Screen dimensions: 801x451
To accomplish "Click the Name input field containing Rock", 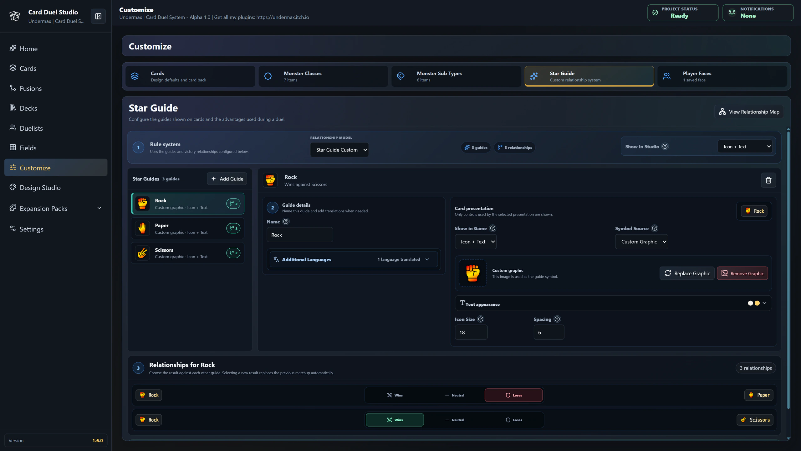I will pyautogui.click(x=300, y=235).
